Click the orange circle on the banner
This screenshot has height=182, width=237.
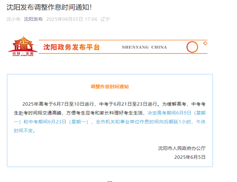point(192,47)
